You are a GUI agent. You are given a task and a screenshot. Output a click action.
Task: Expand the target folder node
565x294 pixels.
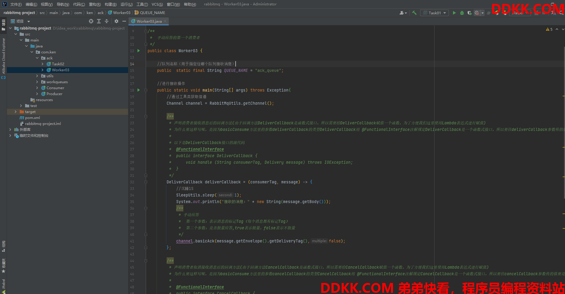(x=16, y=112)
